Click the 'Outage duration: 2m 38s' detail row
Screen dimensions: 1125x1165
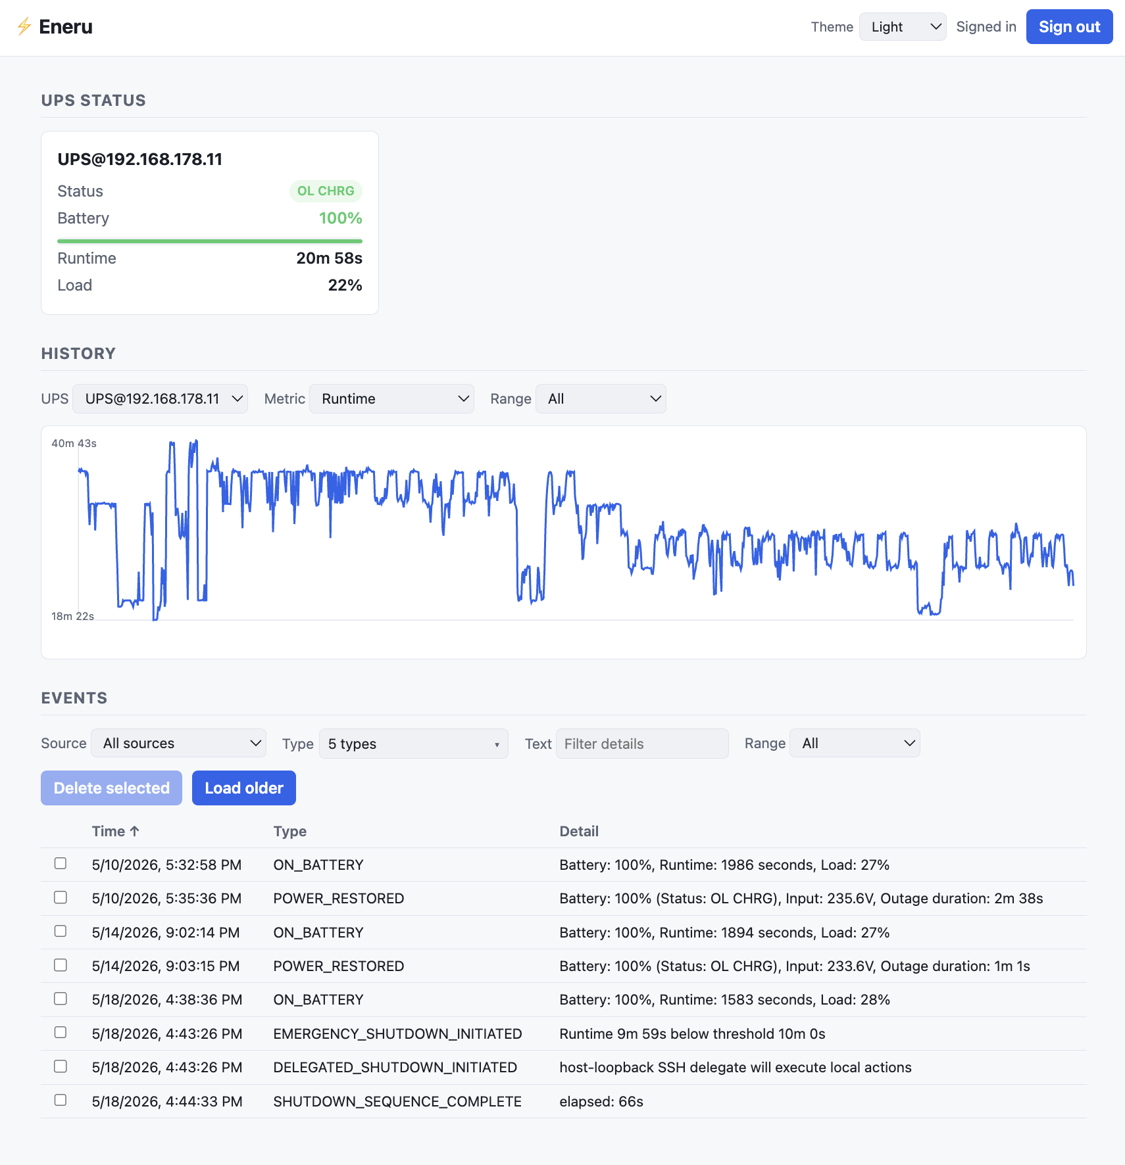pyautogui.click(x=801, y=898)
